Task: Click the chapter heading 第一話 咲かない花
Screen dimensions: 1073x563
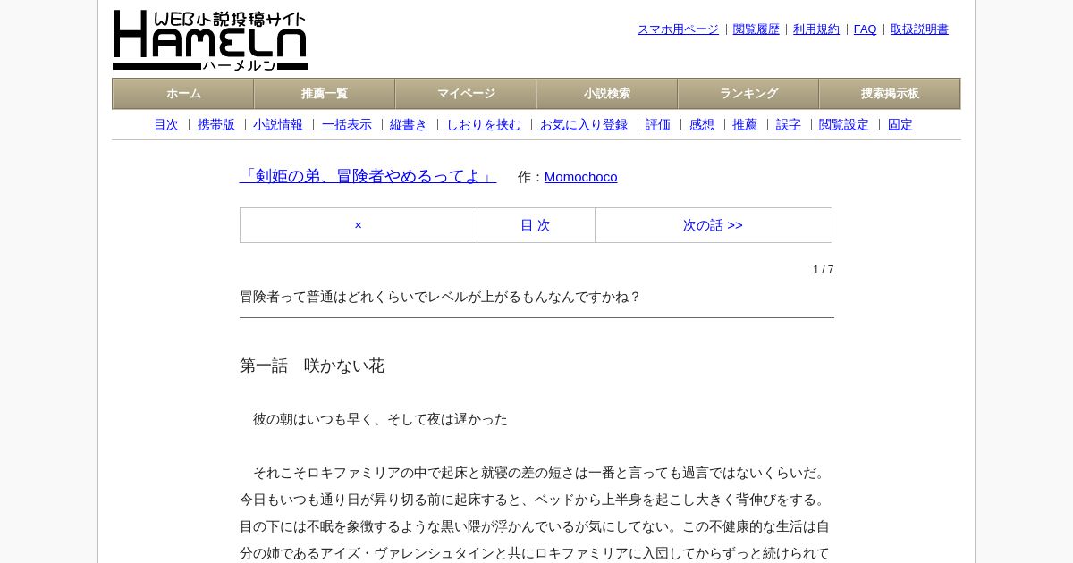Action: click(312, 366)
